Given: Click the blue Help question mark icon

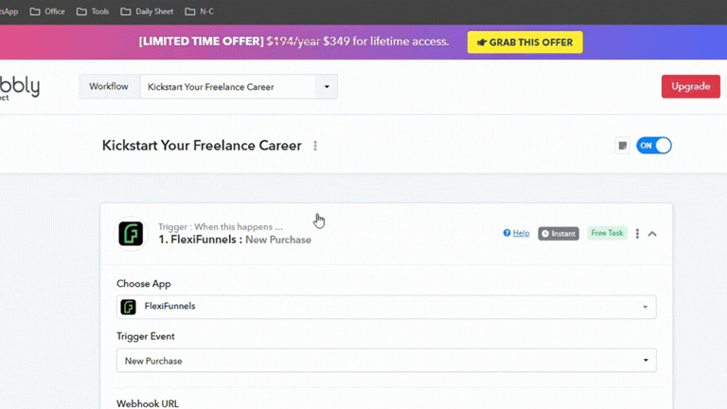Looking at the screenshot, I should tap(506, 233).
